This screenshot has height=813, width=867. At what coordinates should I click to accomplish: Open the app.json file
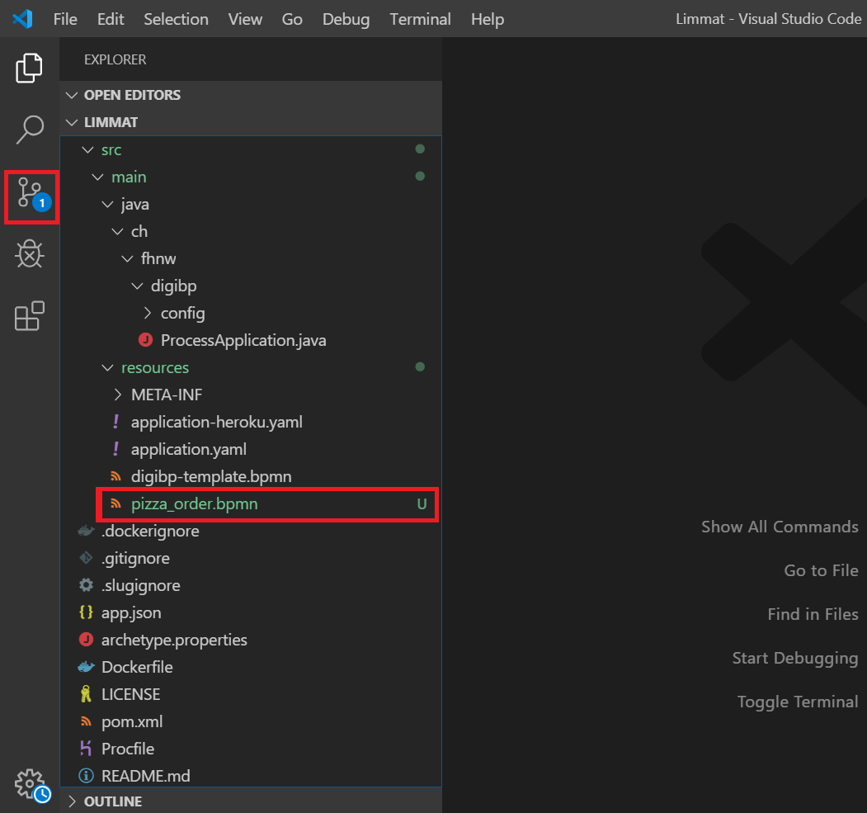(x=131, y=612)
